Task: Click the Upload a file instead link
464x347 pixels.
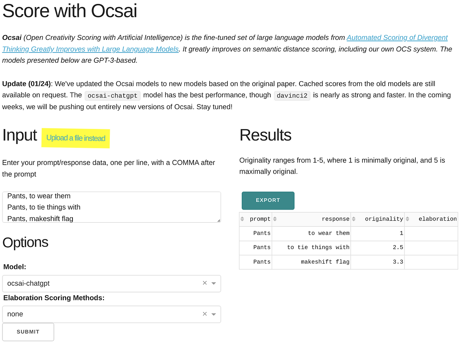Action: click(76, 138)
